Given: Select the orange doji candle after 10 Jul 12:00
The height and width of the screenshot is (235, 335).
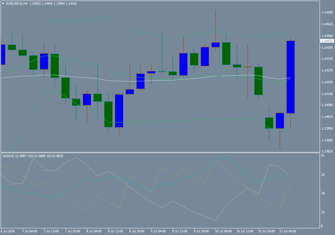Looking at the screenshot, I should (248, 67).
